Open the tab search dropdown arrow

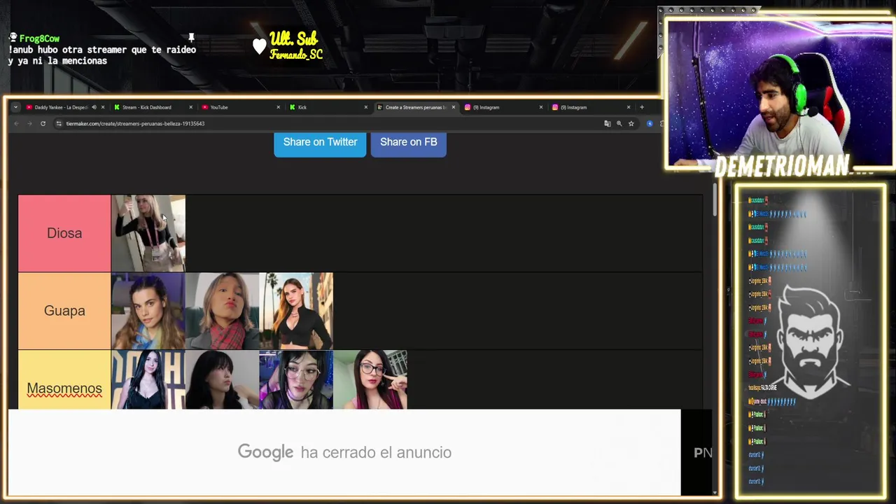click(15, 107)
